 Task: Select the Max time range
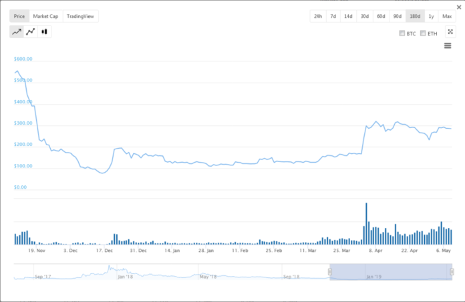[x=447, y=16]
